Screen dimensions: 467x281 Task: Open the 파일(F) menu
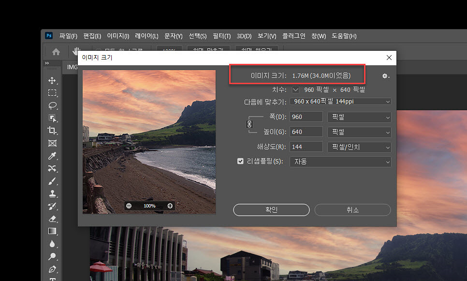point(68,36)
